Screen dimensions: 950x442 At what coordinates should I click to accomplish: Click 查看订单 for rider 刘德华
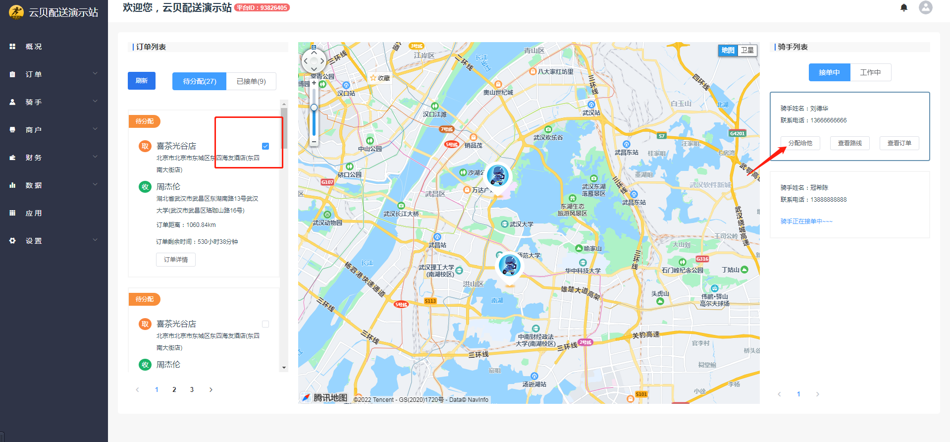click(899, 143)
